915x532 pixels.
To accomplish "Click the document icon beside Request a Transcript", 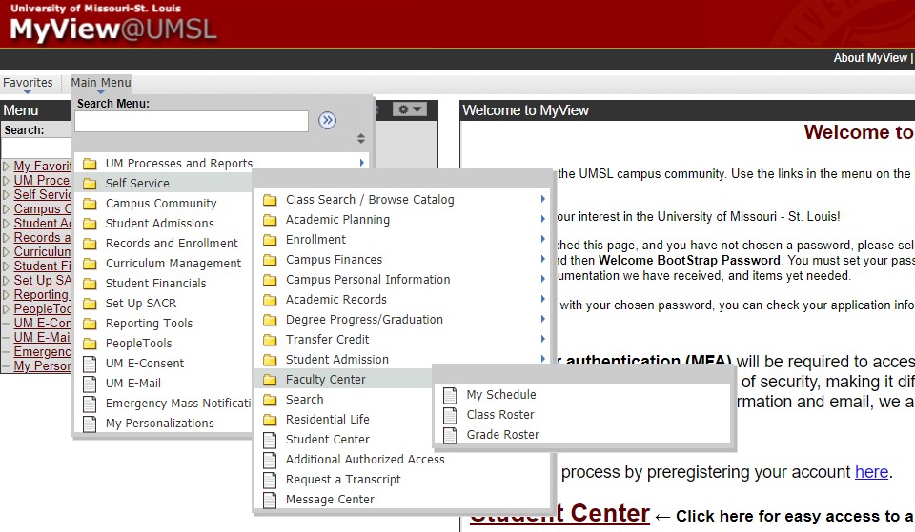I will pos(270,480).
